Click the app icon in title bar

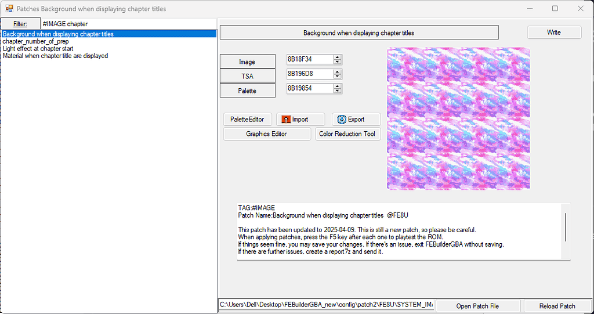(9, 9)
